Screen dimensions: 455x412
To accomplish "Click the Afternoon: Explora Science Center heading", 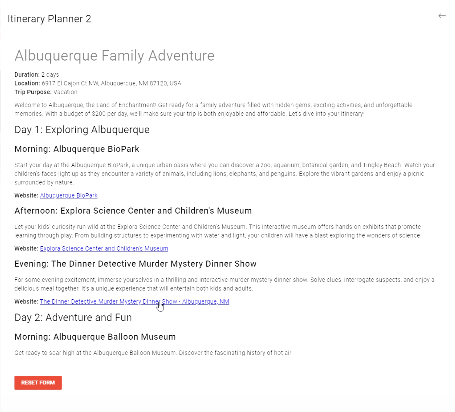I will pyautogui.click(x=133, y=211).
